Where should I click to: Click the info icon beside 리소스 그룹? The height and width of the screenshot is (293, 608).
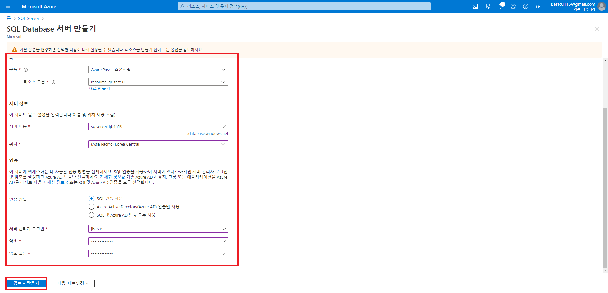pyautogui.click(x=53, y=82)
